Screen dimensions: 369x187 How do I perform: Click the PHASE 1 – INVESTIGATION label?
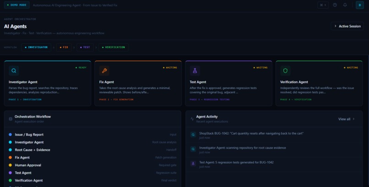point(25,99)
